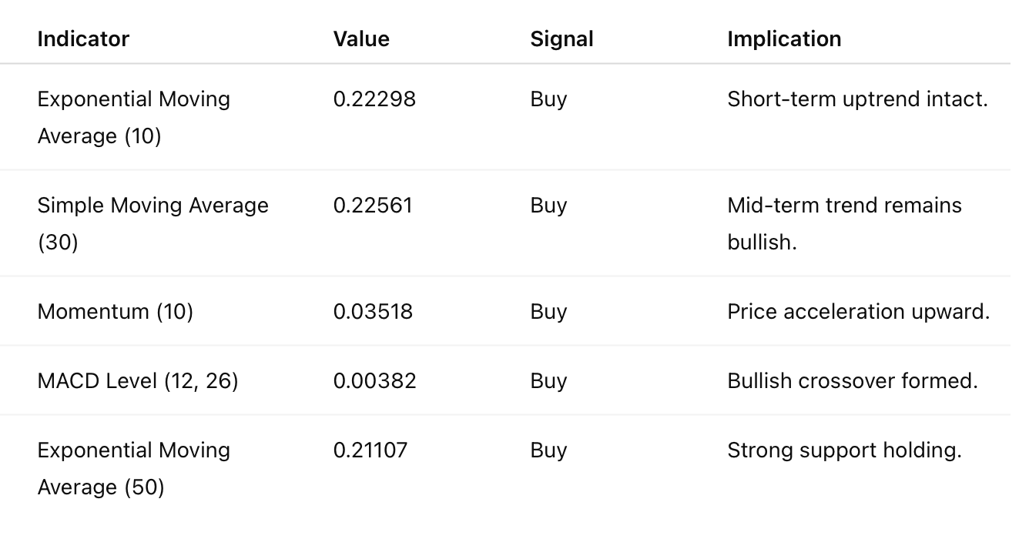Click the Value column header

pos(361,38)
